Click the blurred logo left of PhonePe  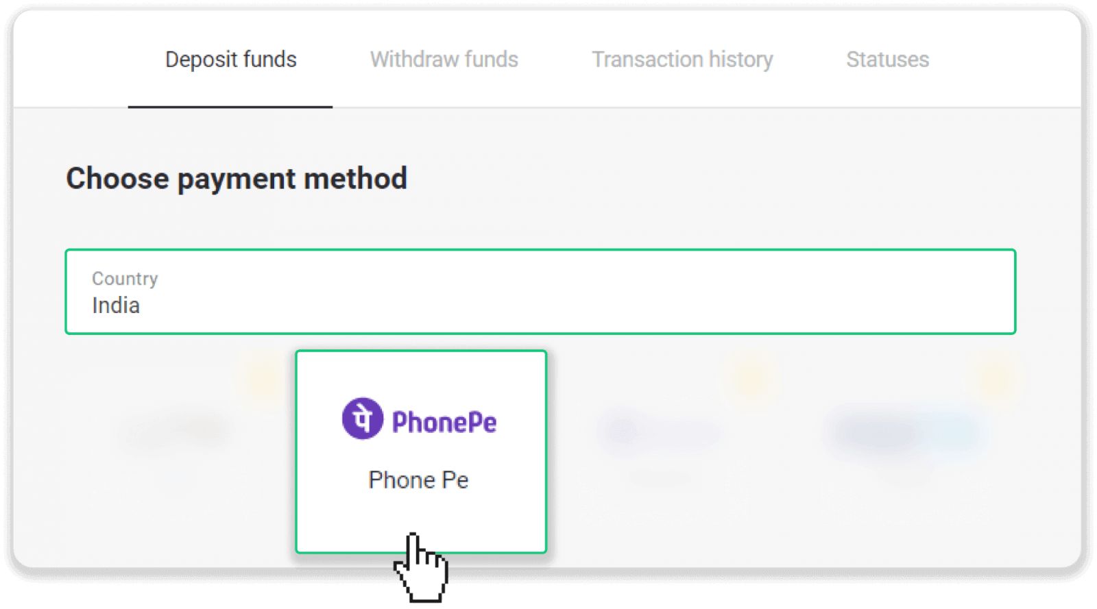[x=176, y=432]
